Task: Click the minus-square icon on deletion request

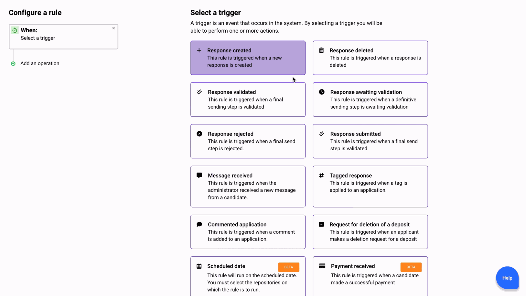Action: point(321,224)
